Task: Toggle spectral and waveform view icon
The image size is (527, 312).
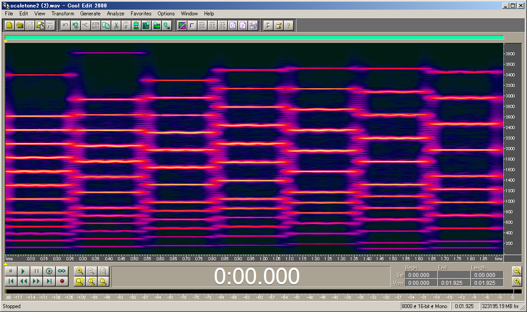Action: coord(182,25)
